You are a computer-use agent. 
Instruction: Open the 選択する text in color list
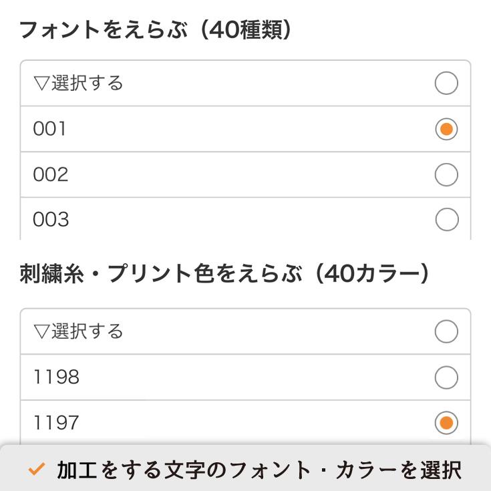coord(87,331)
